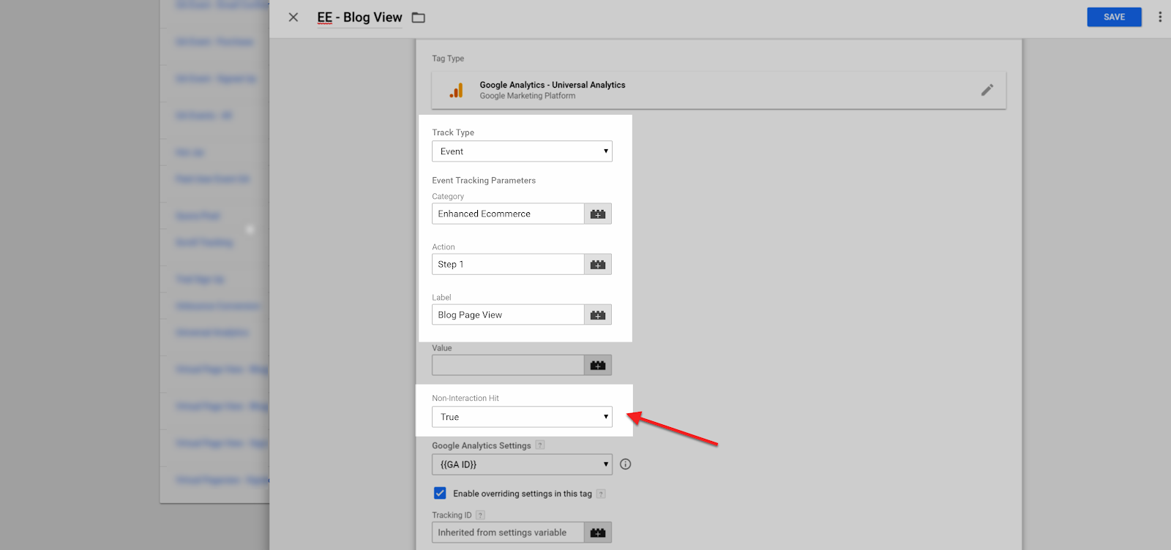Insert variable into Tracking ID field
This screenshot has width=1171, height=550.
(x=598, y=532)
